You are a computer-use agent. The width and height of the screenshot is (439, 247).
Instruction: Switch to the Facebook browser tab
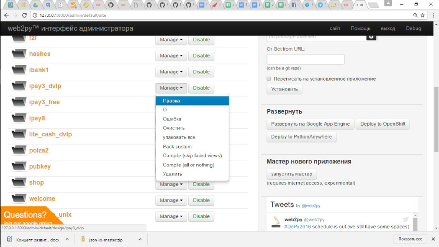(x=294, y=5)
